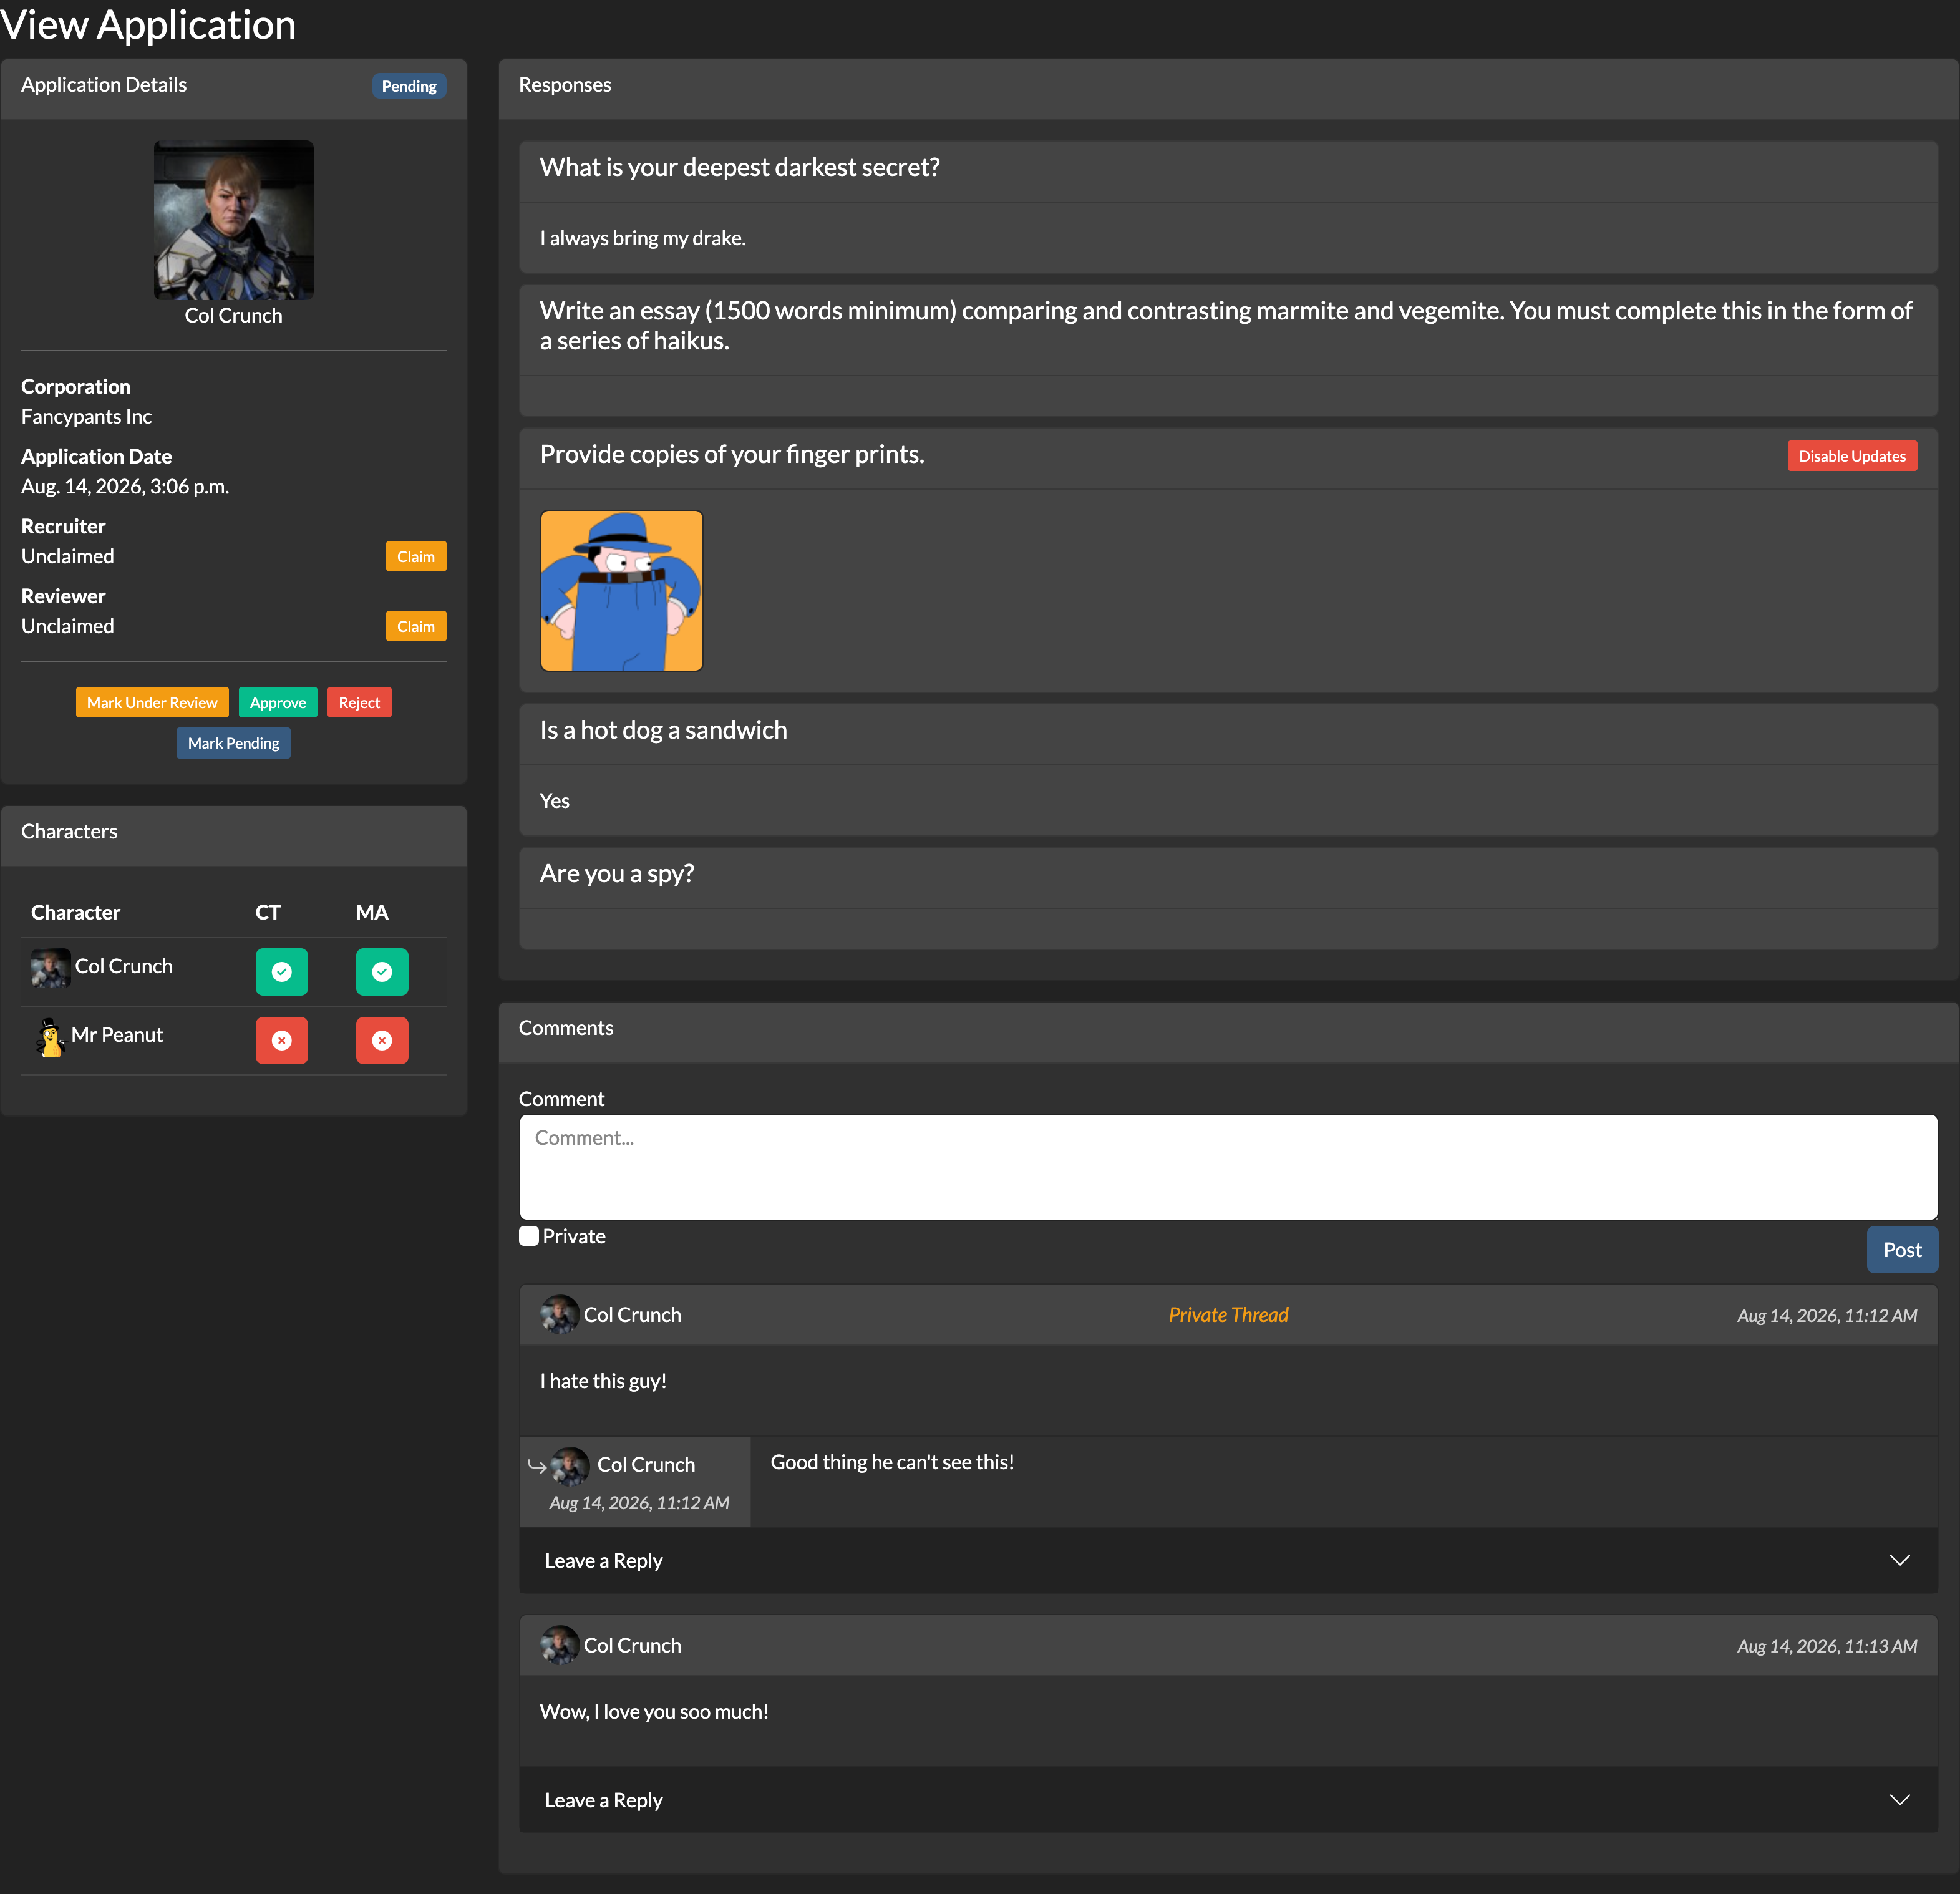
Task: Click Col Crunch MA green check icon
Action: pyautogui.click(x=382, y=971)
